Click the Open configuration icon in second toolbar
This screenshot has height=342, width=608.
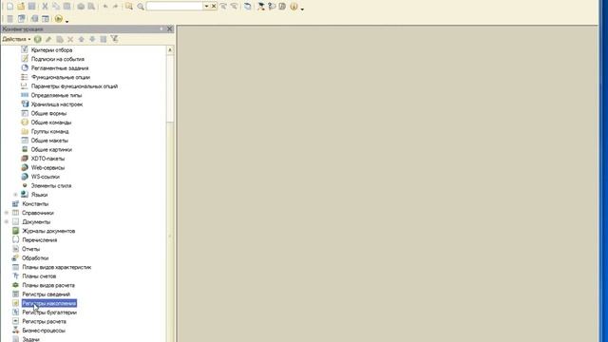[x=9, y=19]
